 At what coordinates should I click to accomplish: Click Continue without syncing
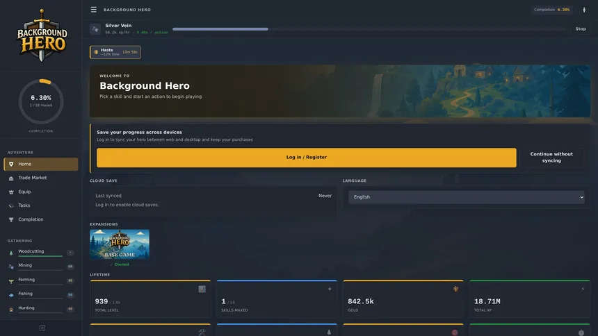(x=551, y=158)
